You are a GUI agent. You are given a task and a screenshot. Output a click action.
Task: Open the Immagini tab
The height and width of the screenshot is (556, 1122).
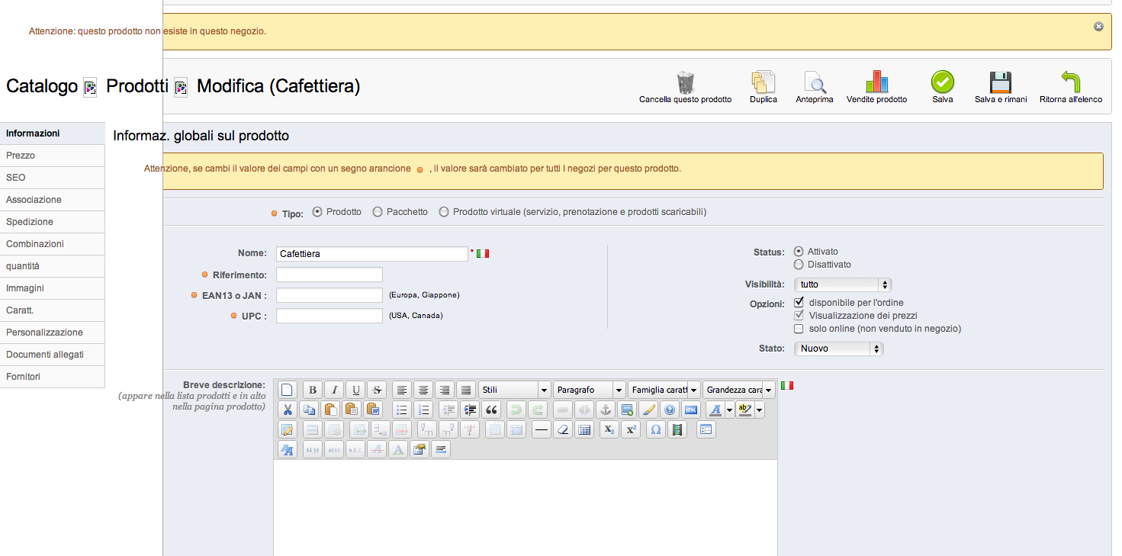pos(52,288)
